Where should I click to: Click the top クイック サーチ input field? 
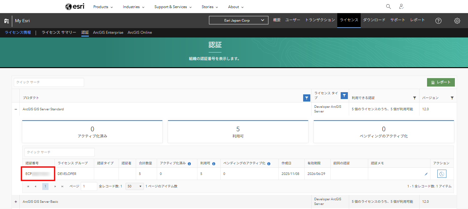(x=49, y=82)
